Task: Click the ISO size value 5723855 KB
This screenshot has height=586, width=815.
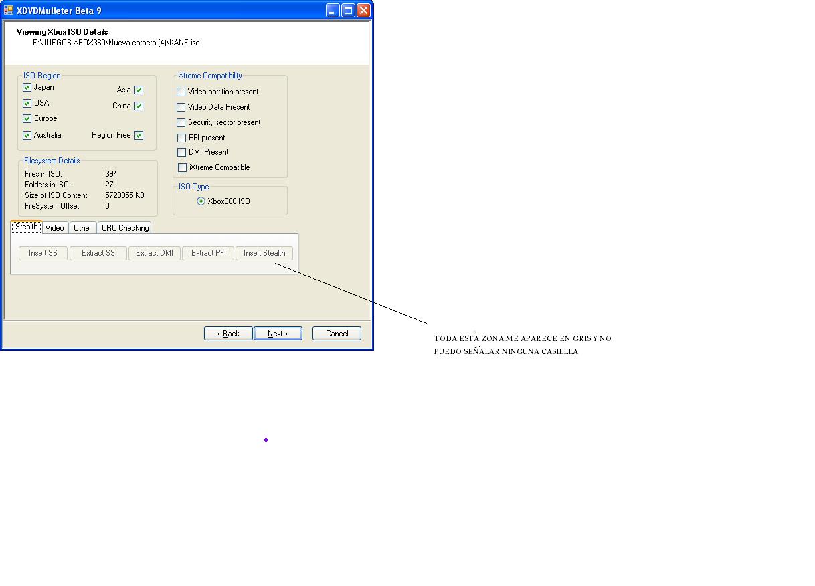Action: (x=124, y=195)
